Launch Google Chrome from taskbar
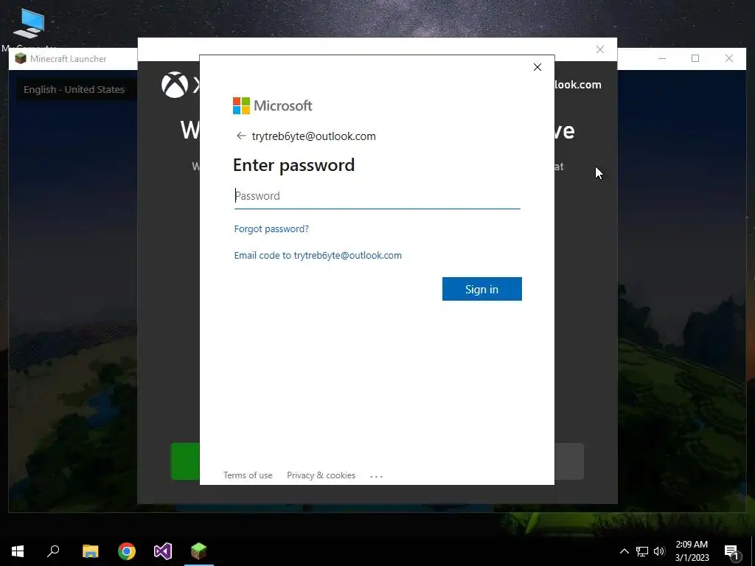The height and width of the screenshot is (566, 755). [x=127, y=551]
